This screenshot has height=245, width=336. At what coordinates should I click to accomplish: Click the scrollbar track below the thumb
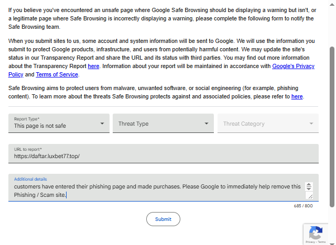click(x=332, y=222)
